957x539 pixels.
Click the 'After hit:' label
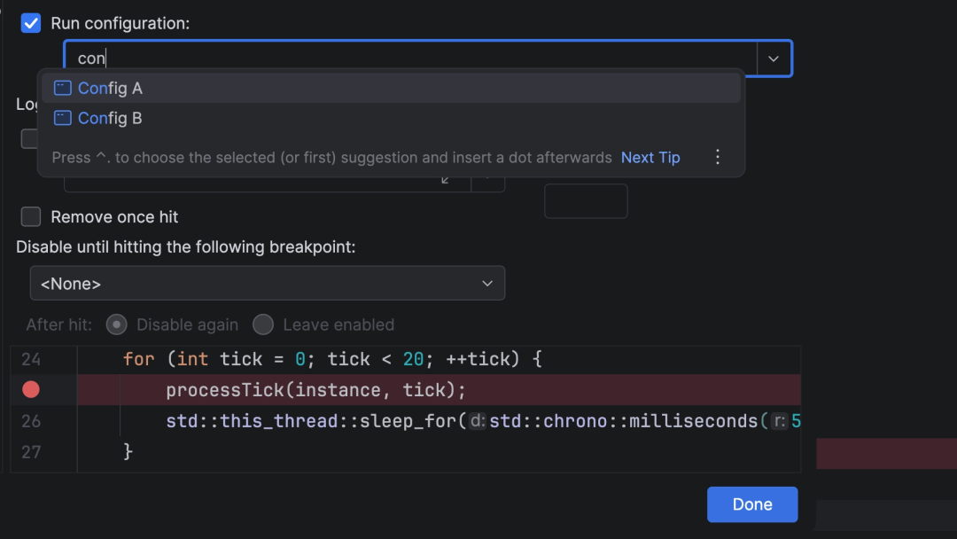point(58,324)
